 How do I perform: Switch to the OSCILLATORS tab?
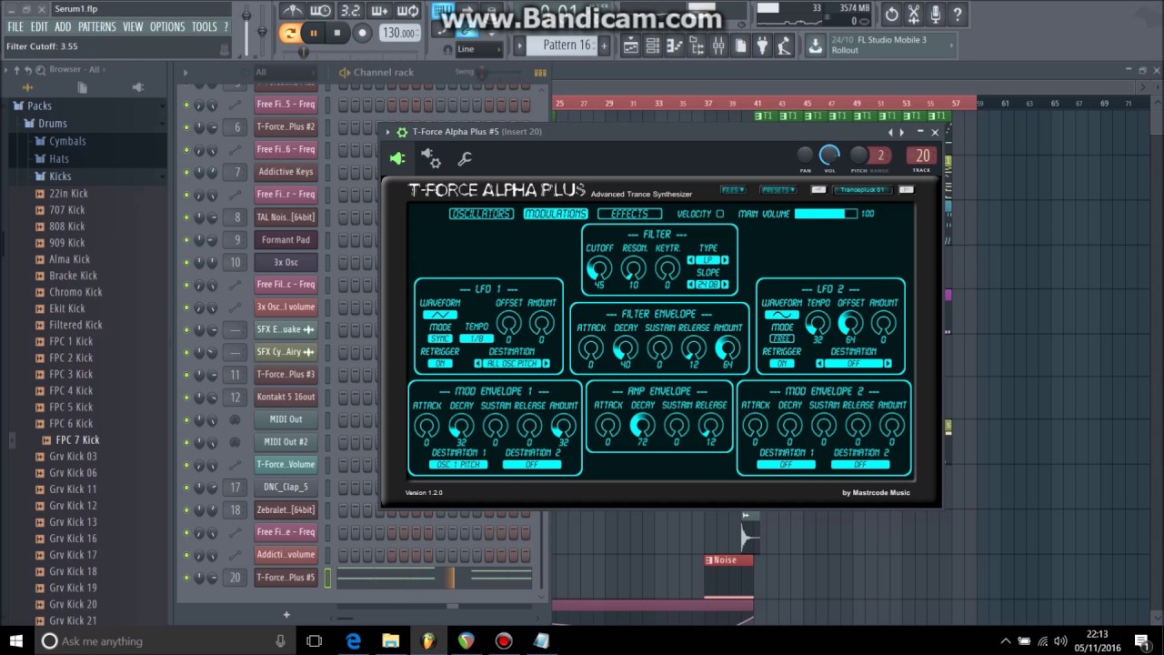click(x=481, y=214)
